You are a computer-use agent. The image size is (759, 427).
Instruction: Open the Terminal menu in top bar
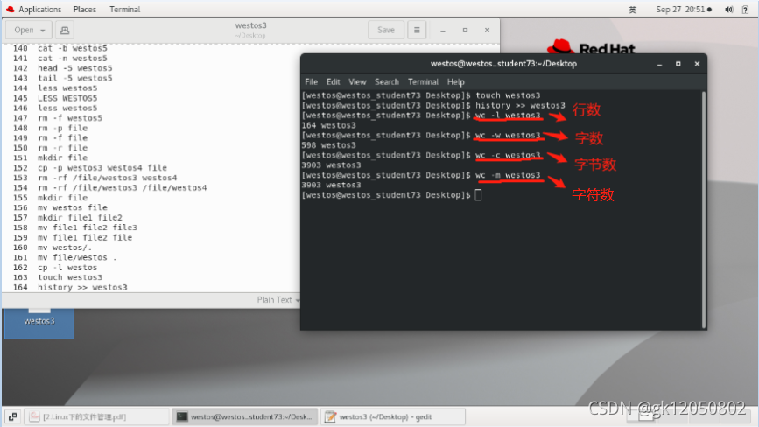click(x=125, y=10)
